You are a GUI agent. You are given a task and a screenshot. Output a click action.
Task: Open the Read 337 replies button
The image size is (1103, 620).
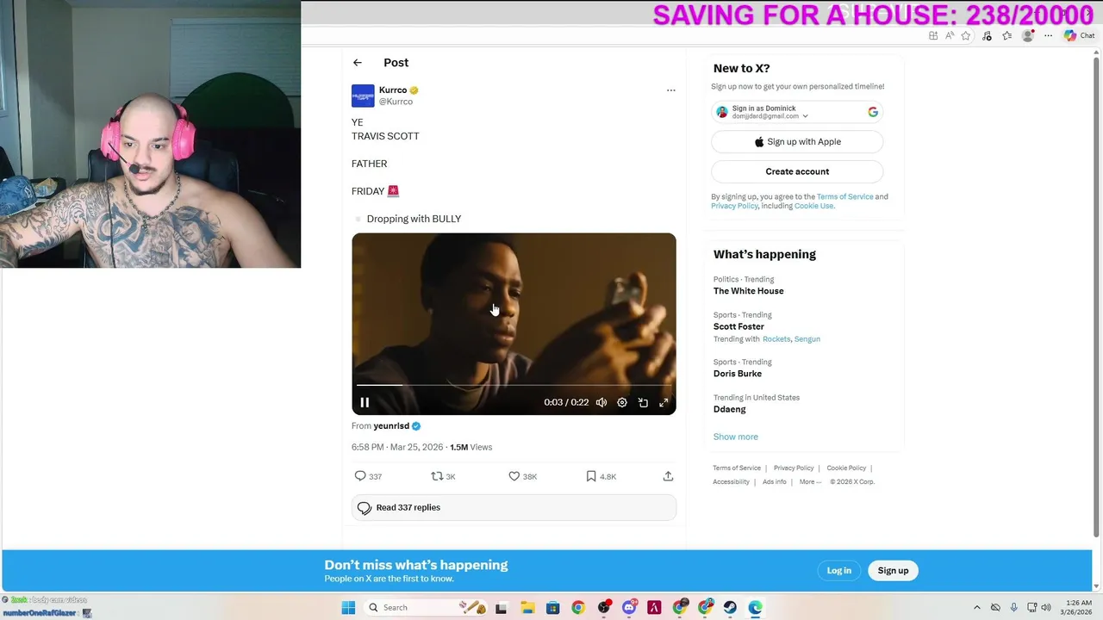click(514, 508)
